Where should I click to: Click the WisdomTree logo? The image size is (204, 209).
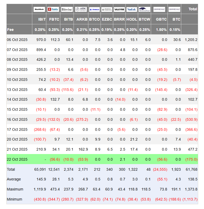click(144, 10)
